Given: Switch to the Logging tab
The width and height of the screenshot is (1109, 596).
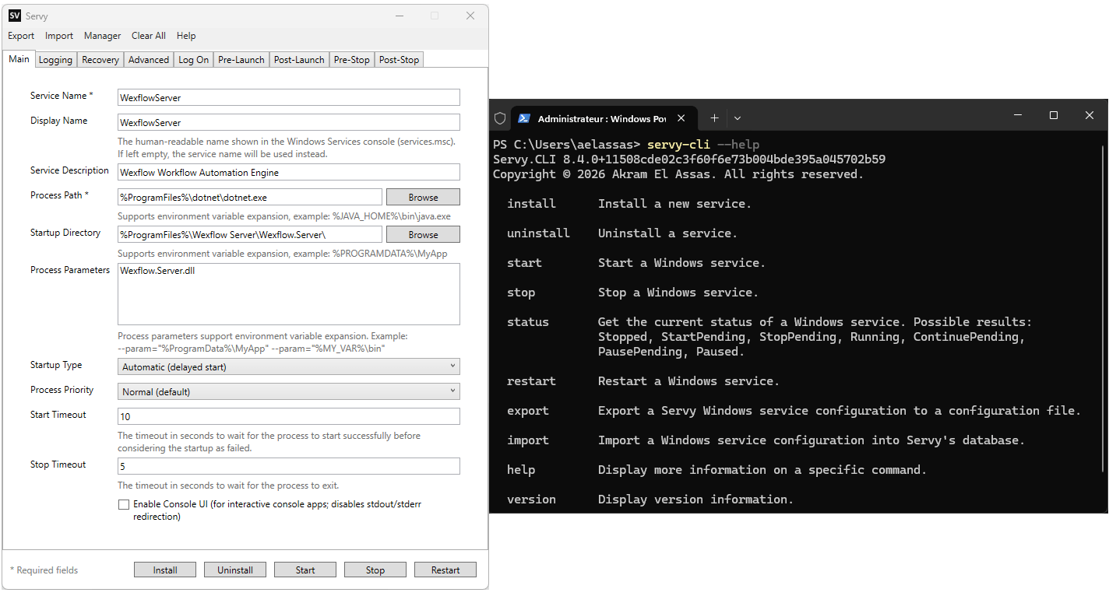Looking at the screenshot, I should click(x=55, y=60).
